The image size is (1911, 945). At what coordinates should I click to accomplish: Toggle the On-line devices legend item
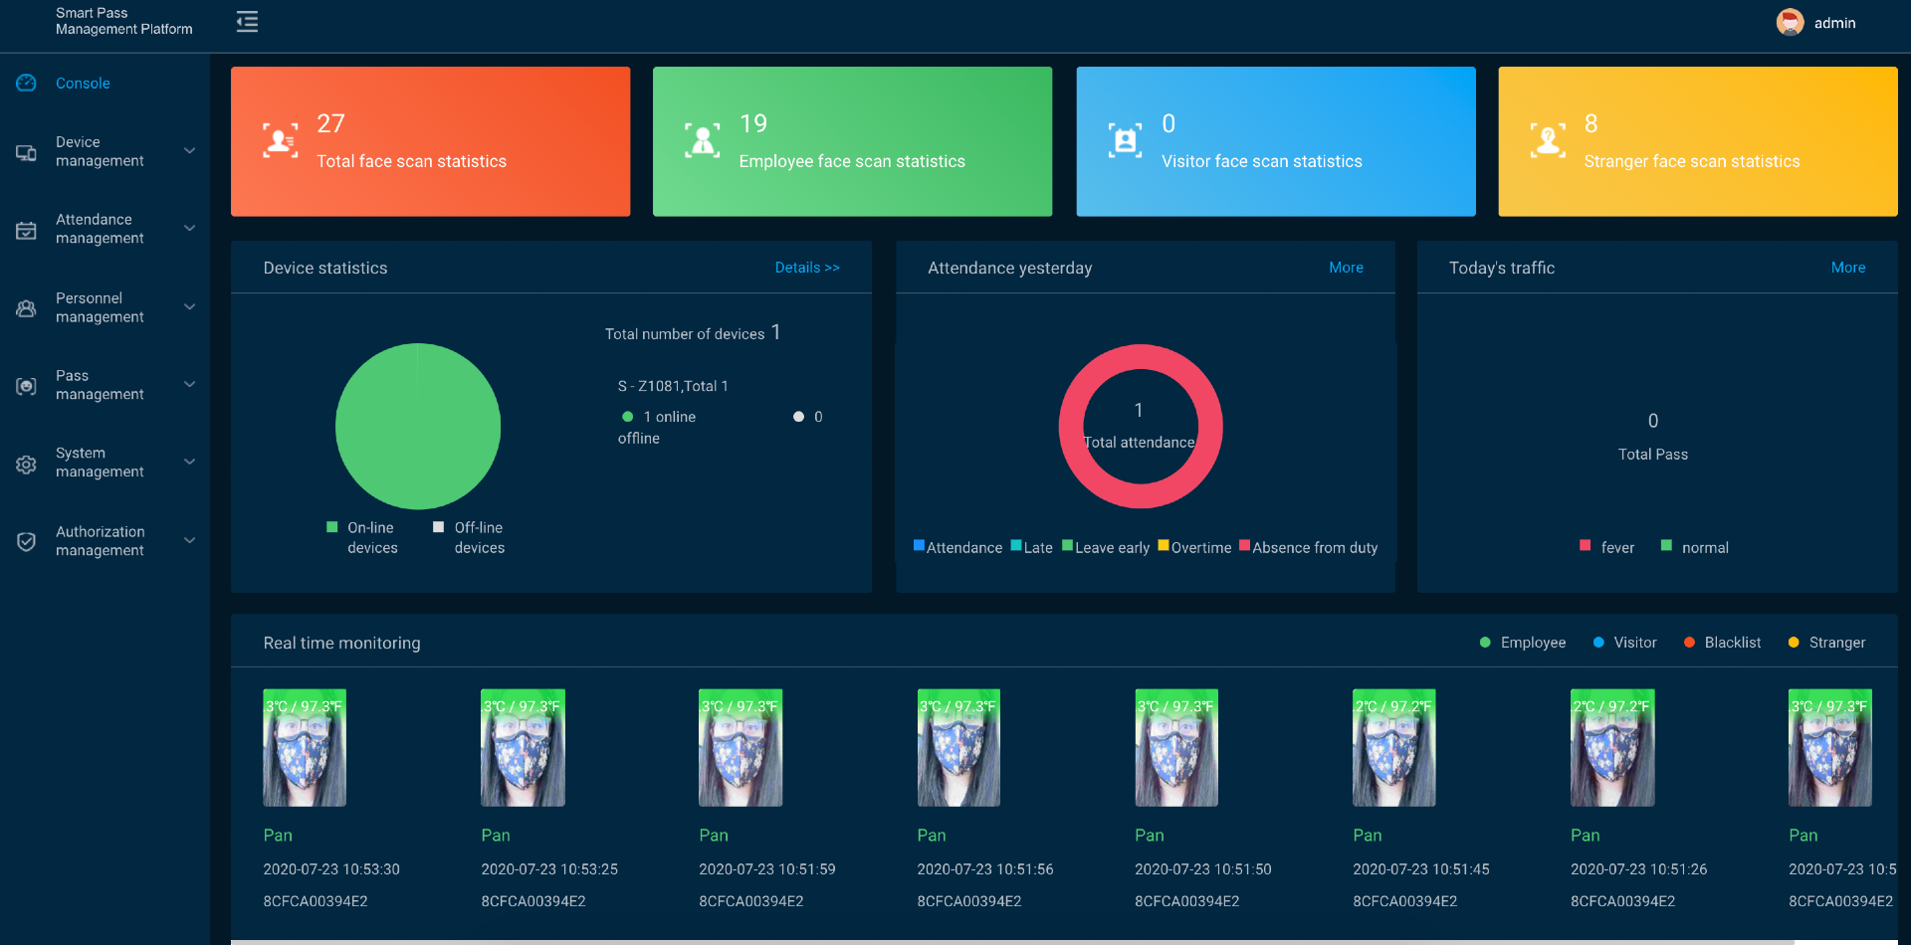coord(362,537)
